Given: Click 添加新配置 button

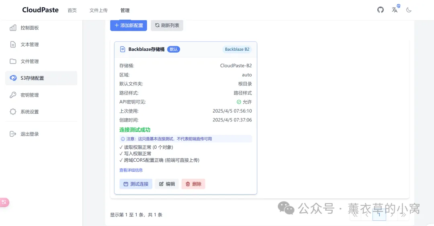Looking at the screenshot, I should click(129, 25).
